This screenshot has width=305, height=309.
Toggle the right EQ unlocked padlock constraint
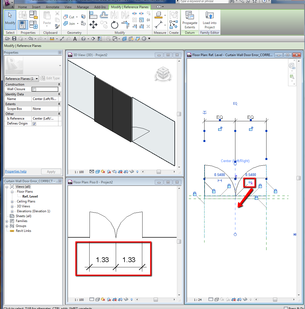[251, 129]
